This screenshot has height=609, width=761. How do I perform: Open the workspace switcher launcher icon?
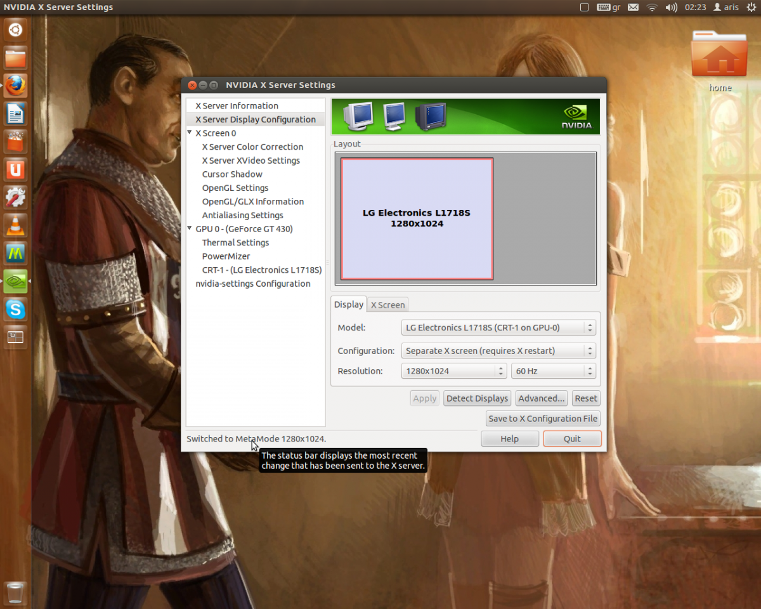[16, 337]
